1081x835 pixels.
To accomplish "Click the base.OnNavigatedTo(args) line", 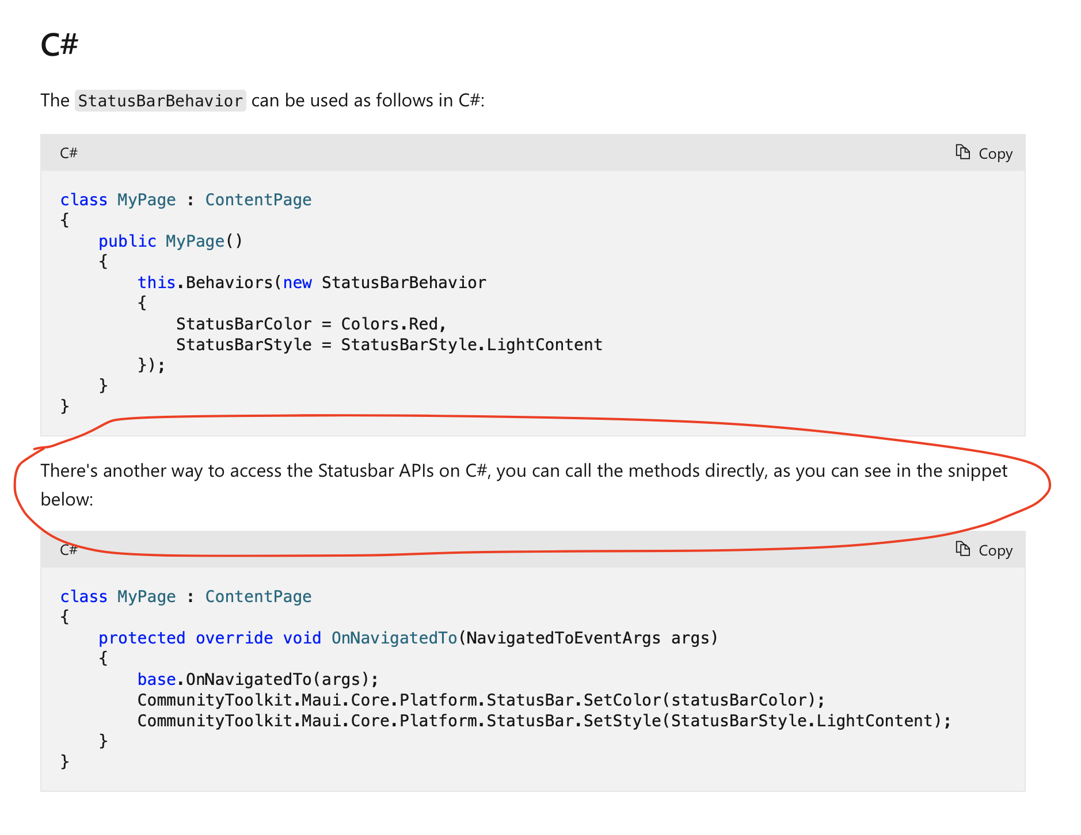I will (257, 679).
